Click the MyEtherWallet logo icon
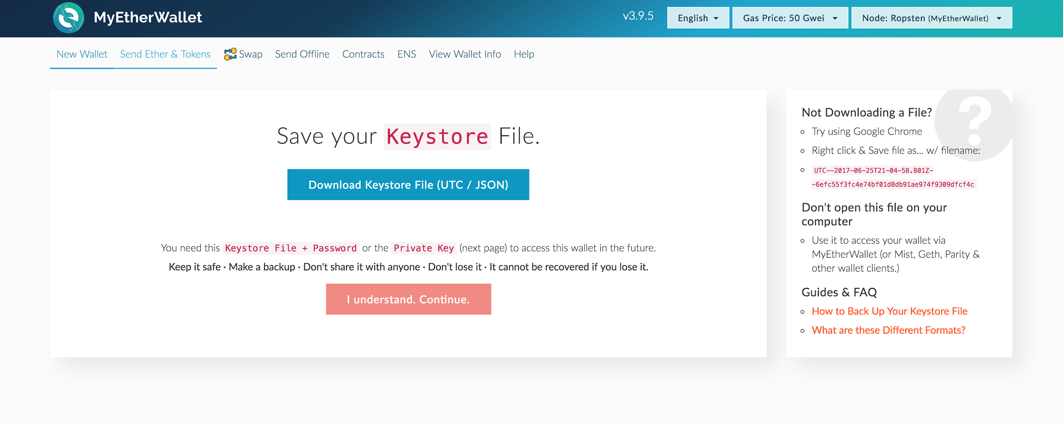The image size is (1063, 423). 68,17
